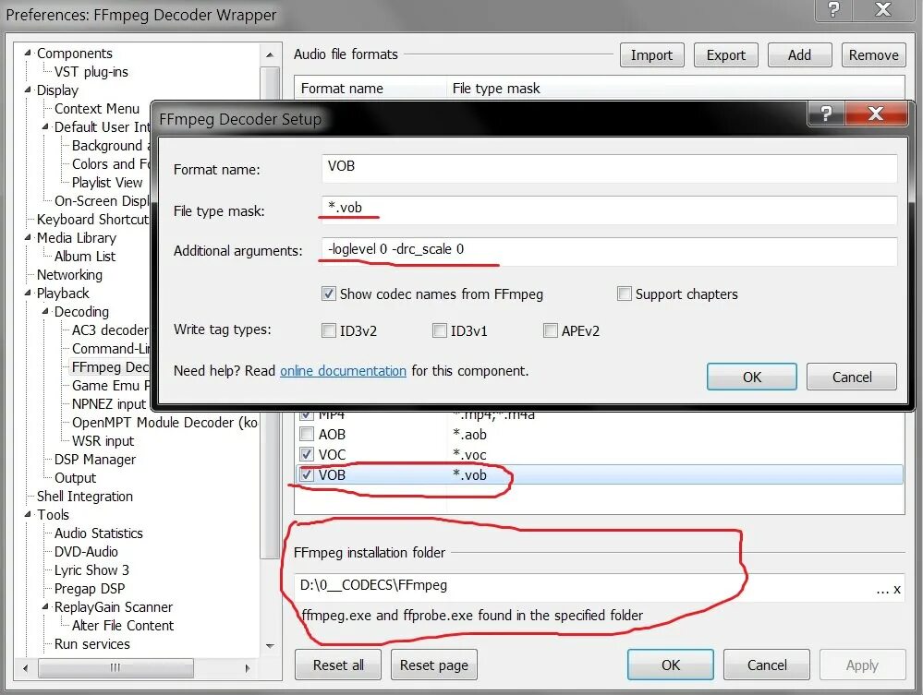Screen dimensions: 923x695
Task: Select WSR input in the tree
Action: (103, 441)
